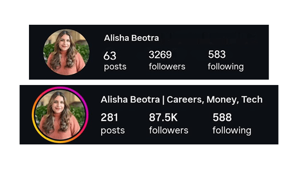Click the 'posts' label under 63
This screenshot has width=298, height=170.
(x=115, y=67)
